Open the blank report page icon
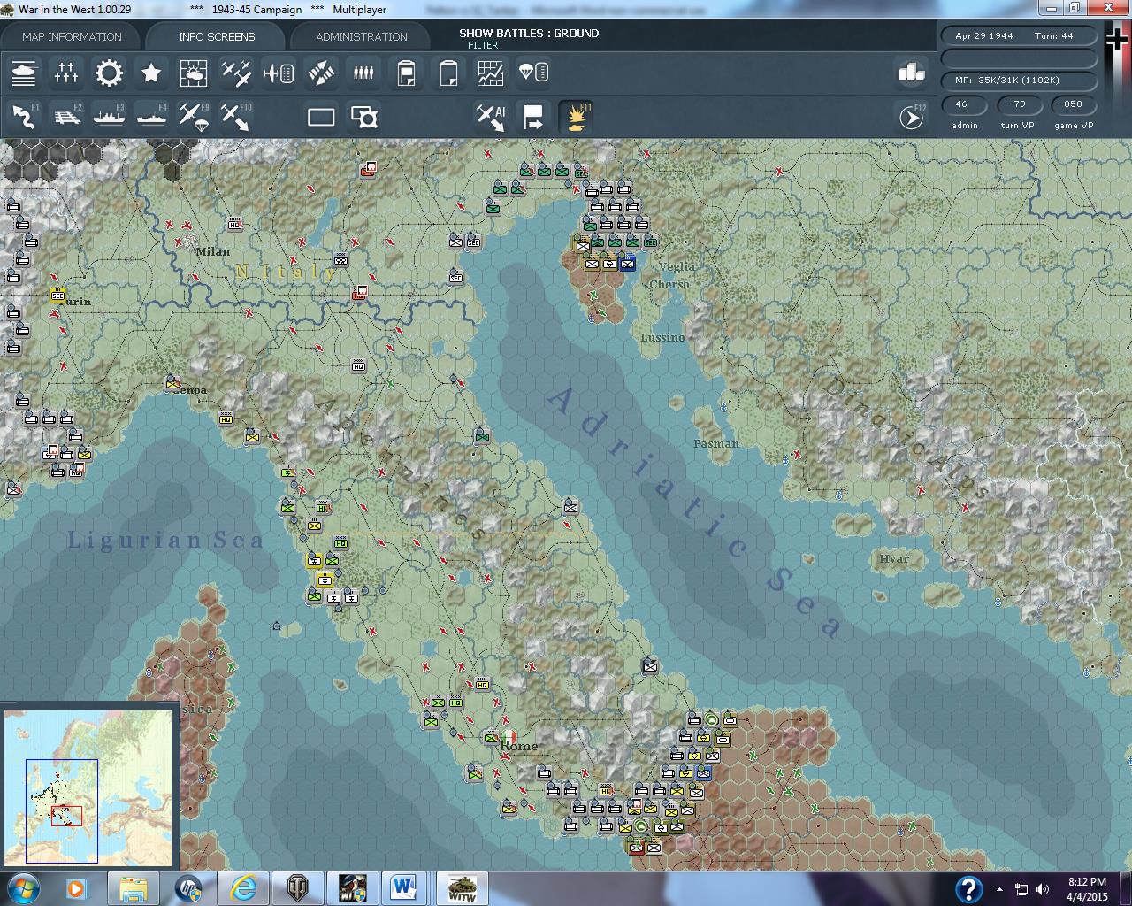This screenshot has width=1132, height=906. click(x=448, y=73)
